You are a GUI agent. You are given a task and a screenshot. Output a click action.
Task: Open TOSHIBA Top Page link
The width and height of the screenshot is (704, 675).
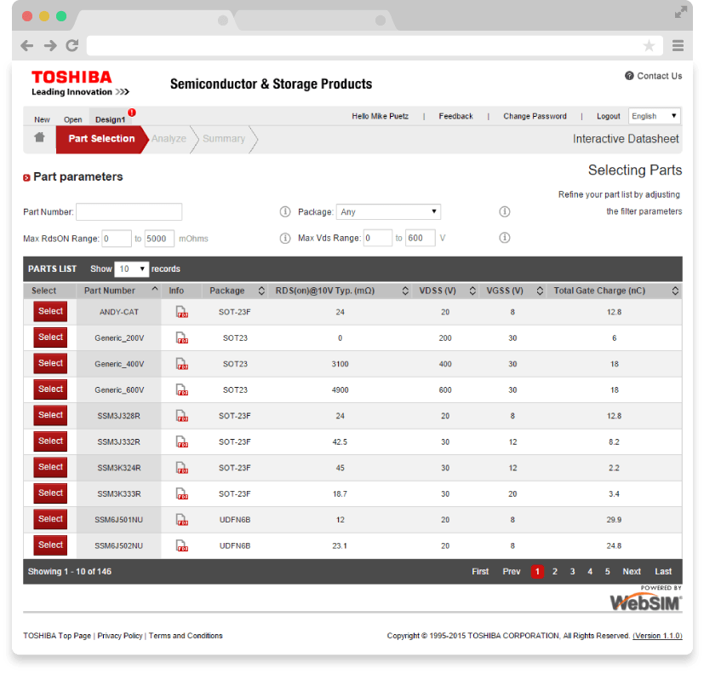point(57,636)
